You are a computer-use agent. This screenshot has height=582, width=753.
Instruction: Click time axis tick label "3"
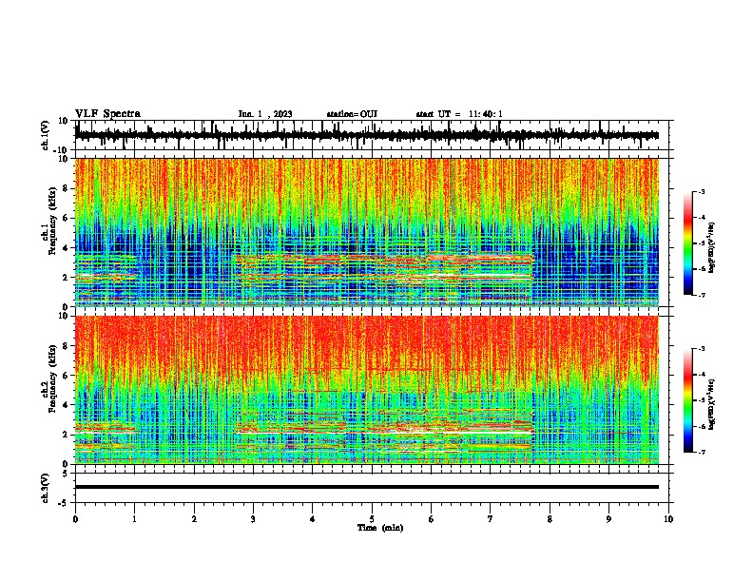253,519
